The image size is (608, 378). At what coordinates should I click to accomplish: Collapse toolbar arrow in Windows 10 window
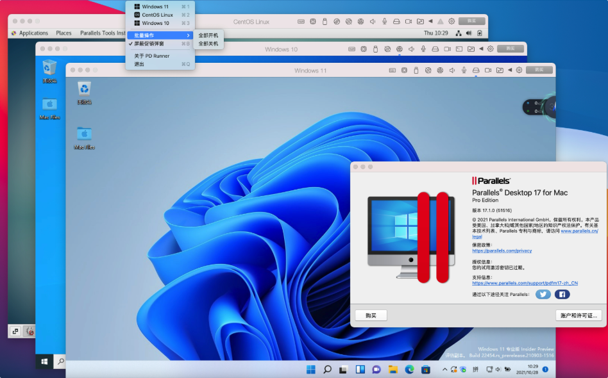[x=481, y=49]
